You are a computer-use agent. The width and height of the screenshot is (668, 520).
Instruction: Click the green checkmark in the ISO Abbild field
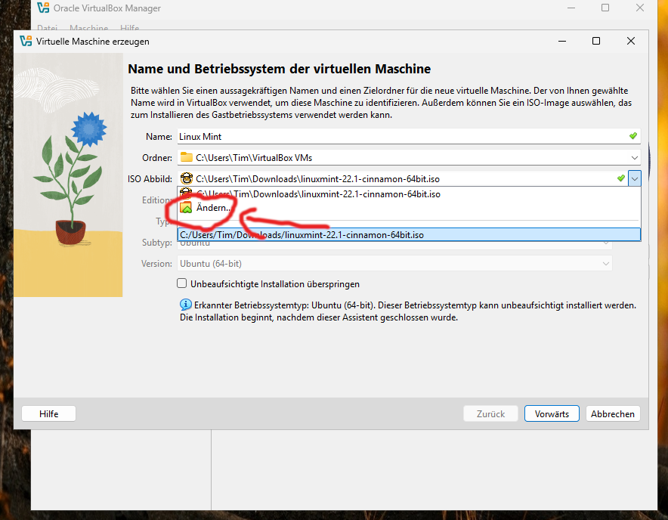point(621,178)
